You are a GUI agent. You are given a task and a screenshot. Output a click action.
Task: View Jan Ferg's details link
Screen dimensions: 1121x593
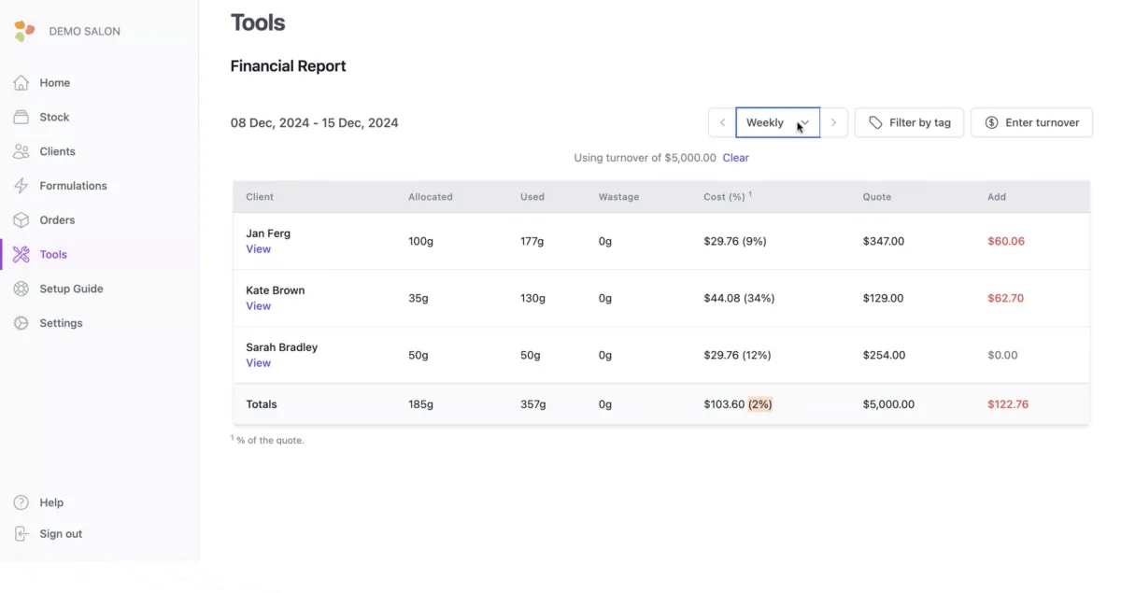coord(258,249)
